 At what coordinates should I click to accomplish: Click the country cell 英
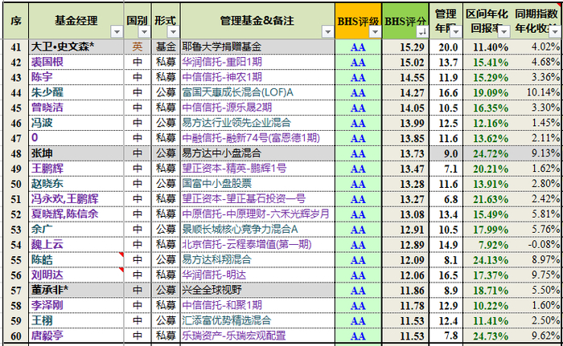tap(138, 47)
